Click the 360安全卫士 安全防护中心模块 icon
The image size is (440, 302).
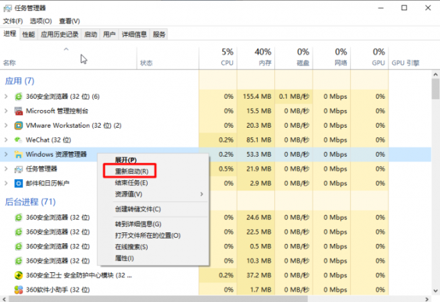point(18,276)
